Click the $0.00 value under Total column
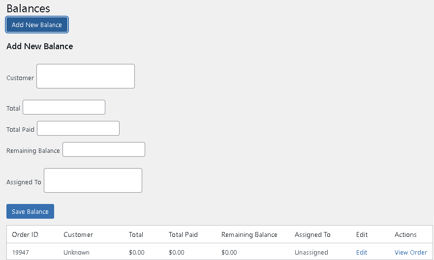Screen dimensions: 434x260 pos(136,252)
